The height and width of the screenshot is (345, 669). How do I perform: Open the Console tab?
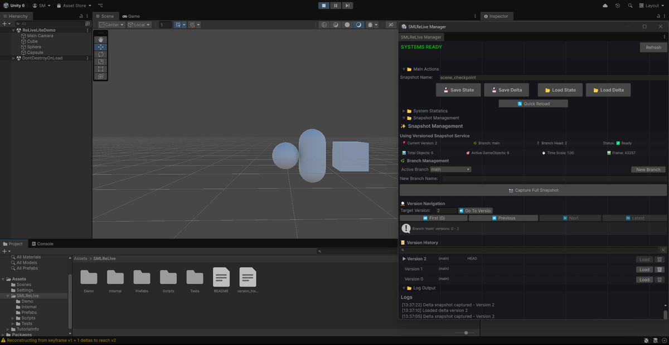click(42, 244)
